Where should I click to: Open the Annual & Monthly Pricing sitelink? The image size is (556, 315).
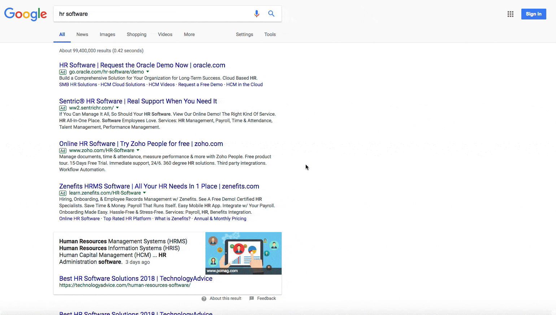point(220,219)
